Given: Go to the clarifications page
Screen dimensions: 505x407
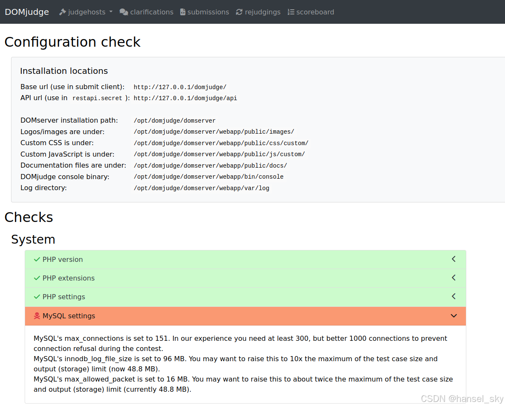Looking at the screenshot, I should 147,12.
